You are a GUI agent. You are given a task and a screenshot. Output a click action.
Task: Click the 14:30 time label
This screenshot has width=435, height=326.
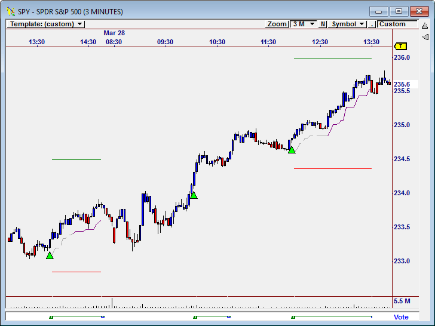point(88,42)
